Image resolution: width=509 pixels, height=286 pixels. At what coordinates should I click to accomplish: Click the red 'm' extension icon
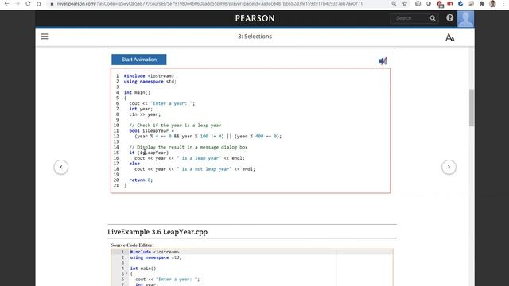coord(449,3)
